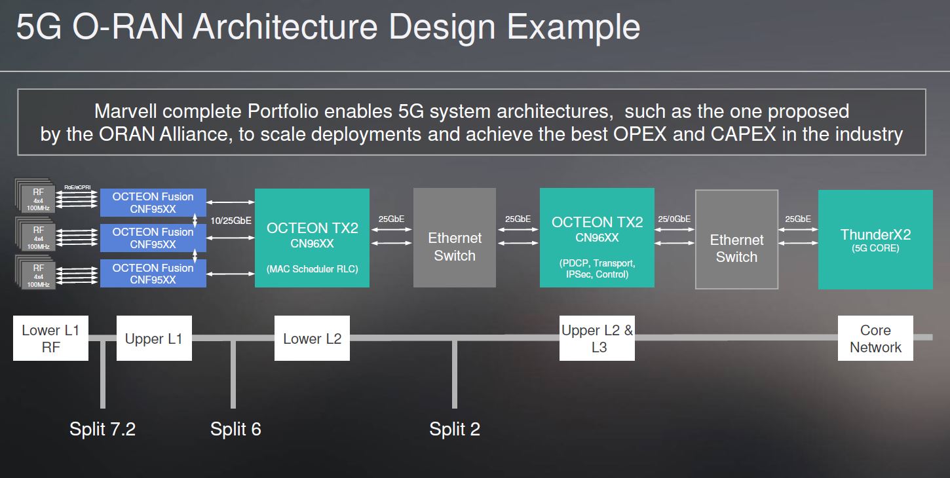Viewport: 950px width, 478px height.
Task: Select the Lower L2 box
Action: 312,339
